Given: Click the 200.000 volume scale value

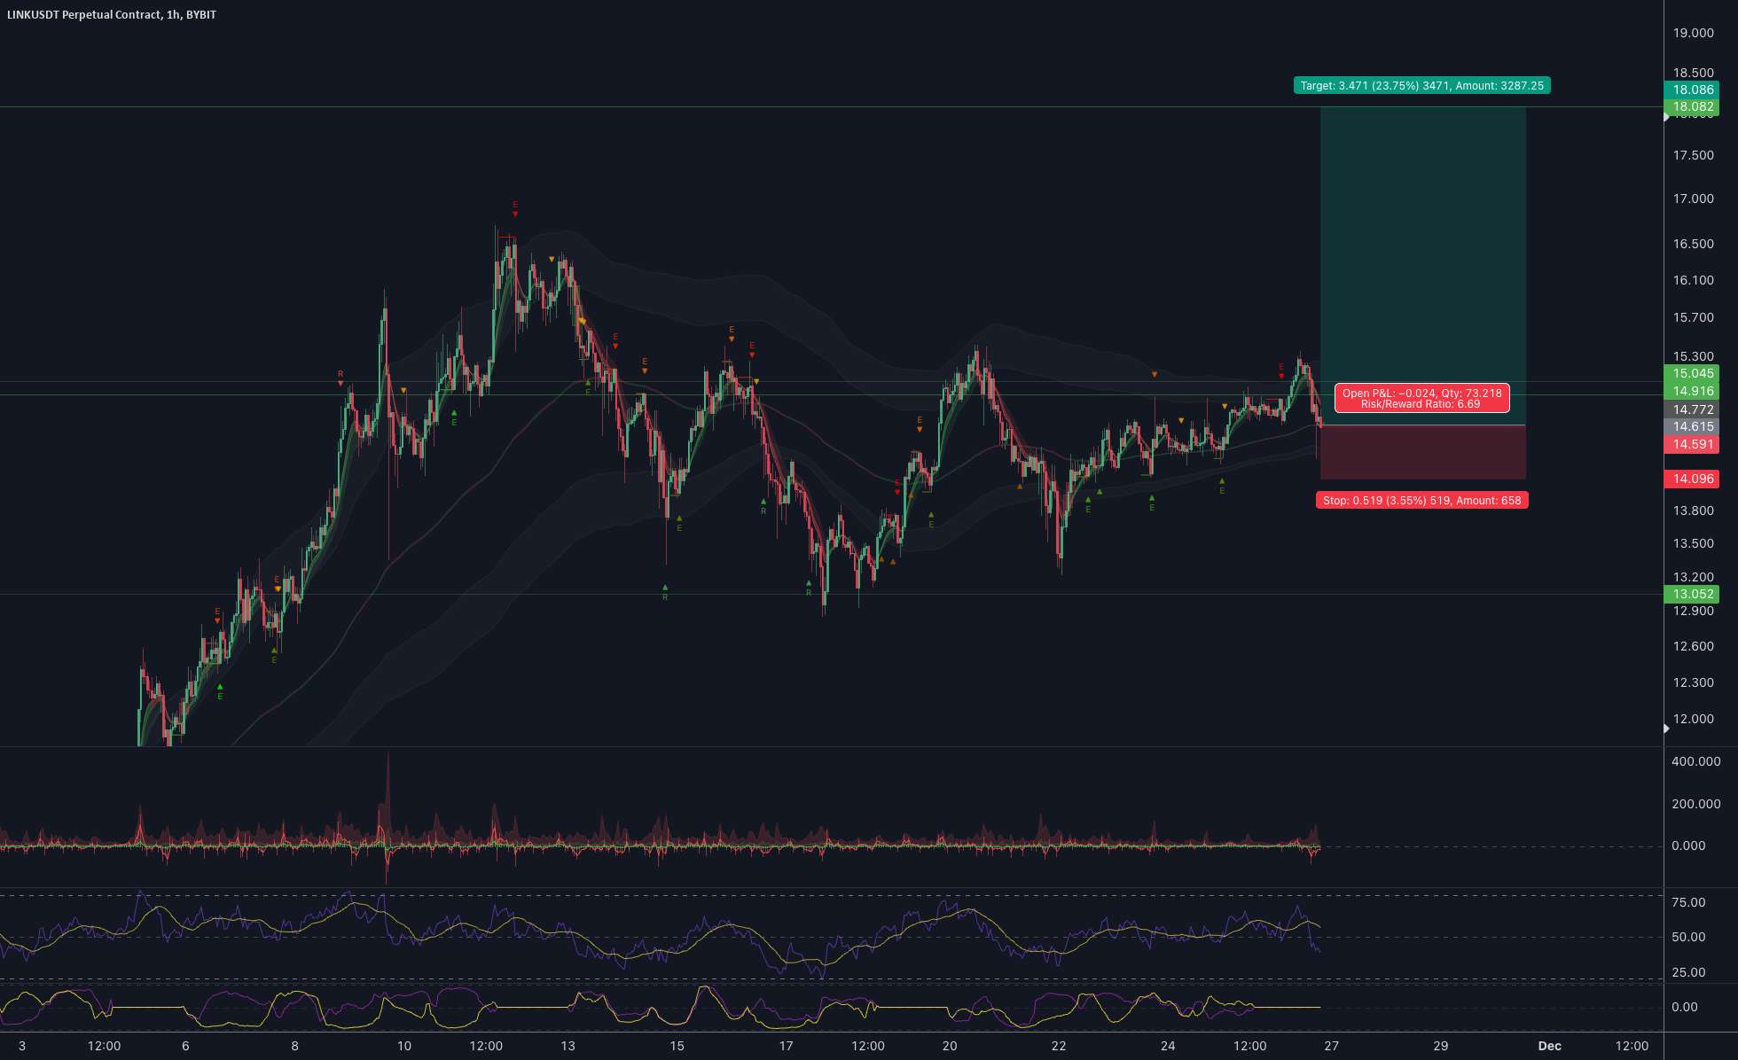Looking at the screenshot, I should [1695, 804].
